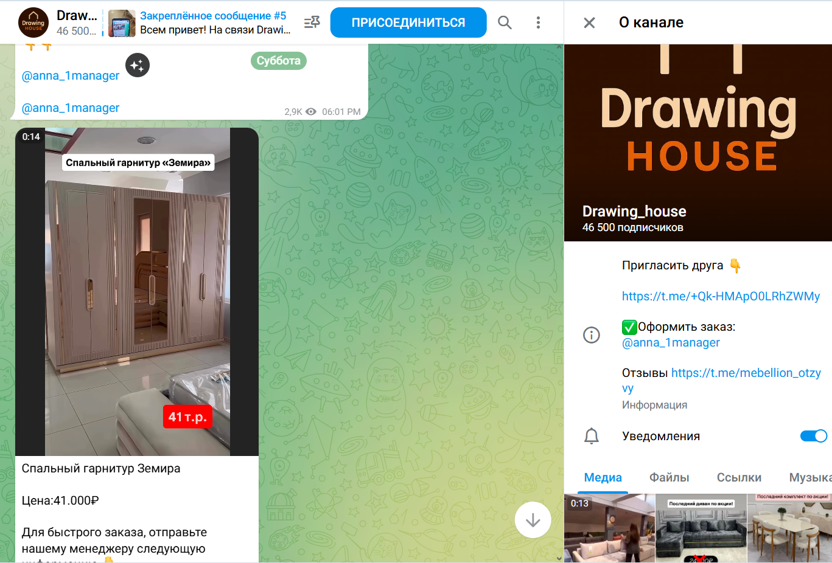The height and width of the screenshot is (563, 832).
Task: Switch to the Файлы tab
Action: (x=669, y=478)
